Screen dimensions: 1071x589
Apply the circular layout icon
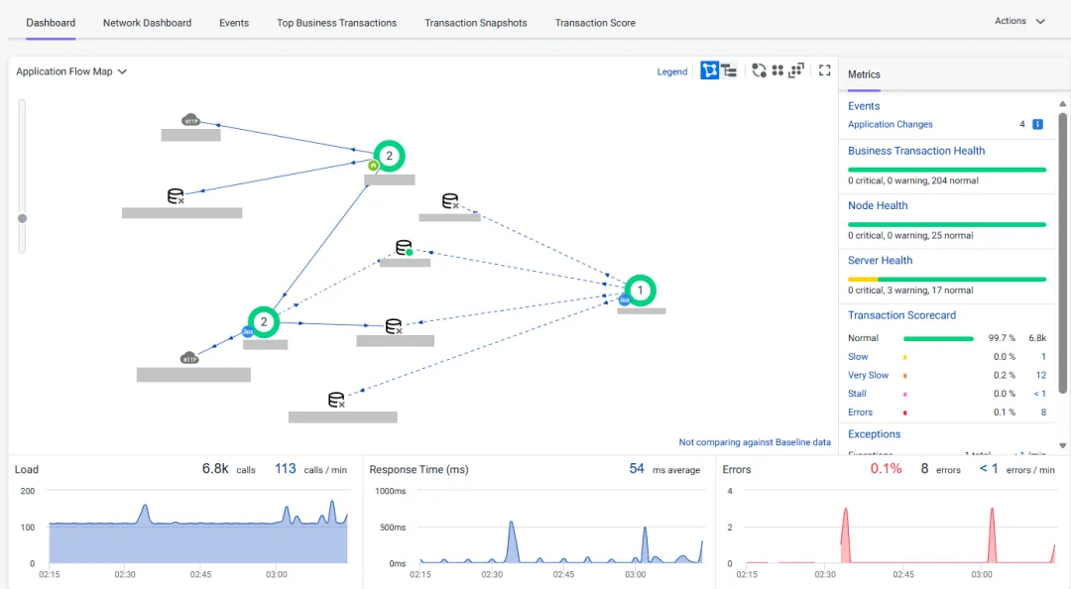coord(759,70)
